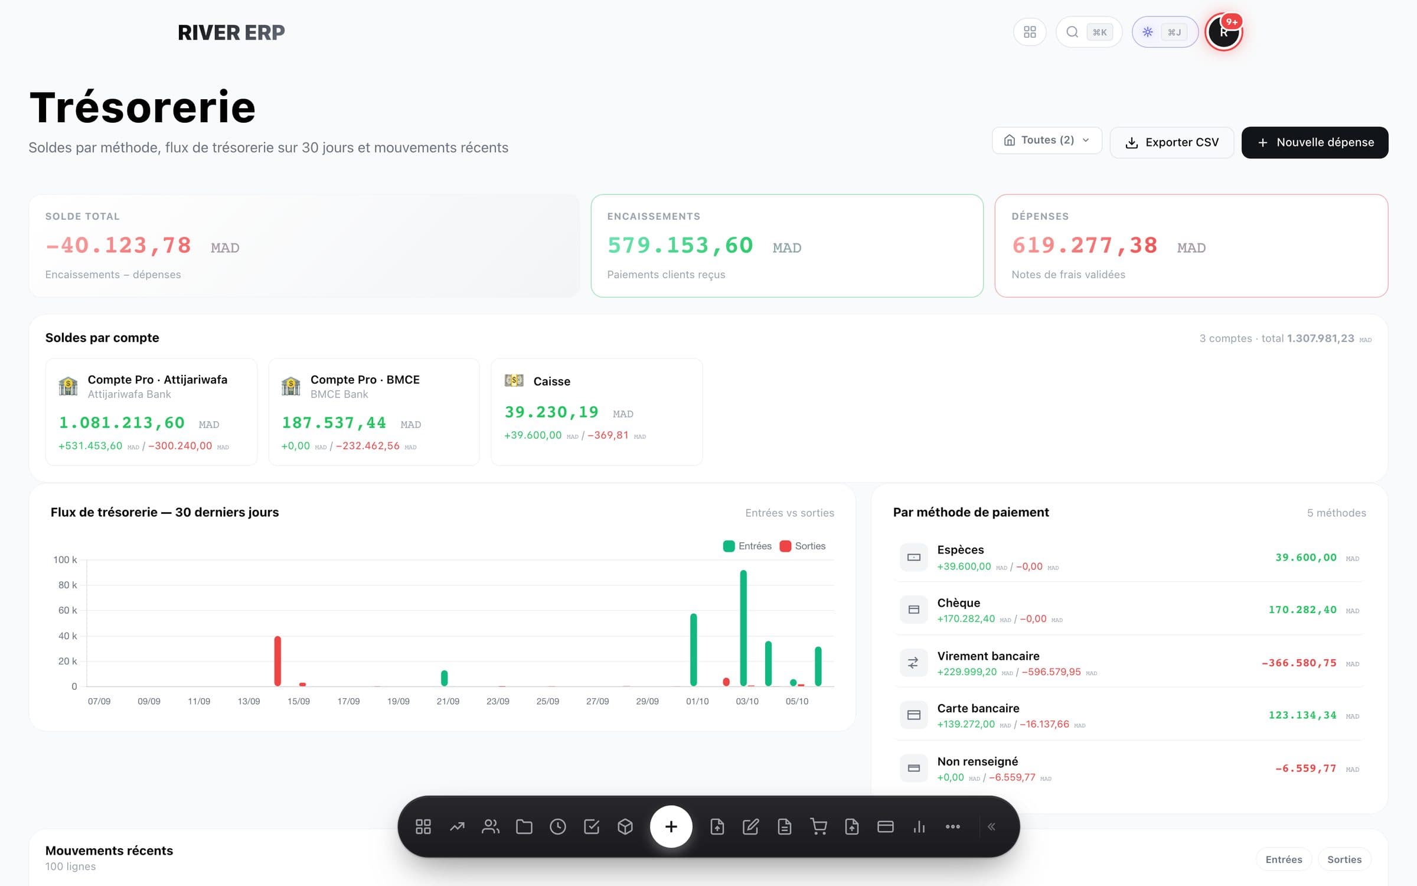The width and height of the screenshot is (1417, 886).
Task: Expand the Toutes (2) dropdown
Action: point(1047,140)
